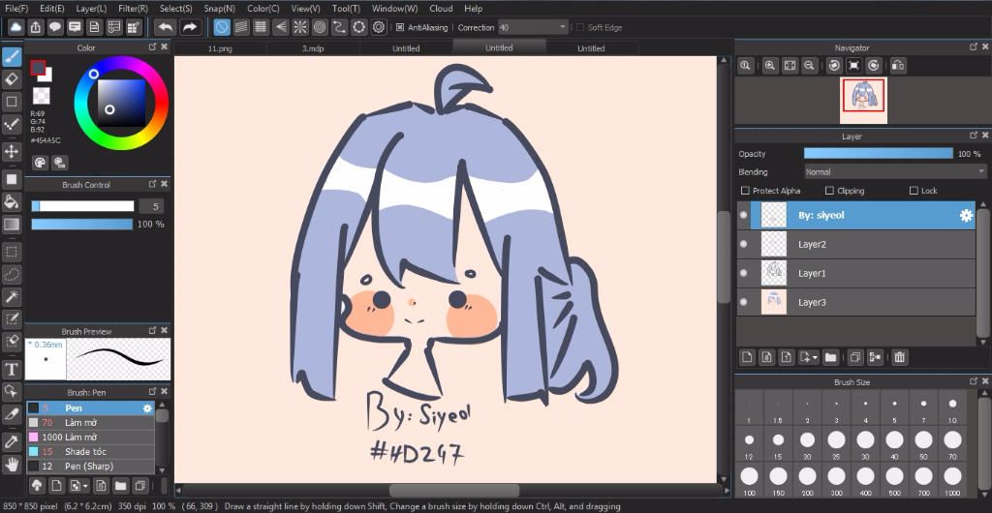
Task: Select the Brush tool in left toolbar
Action: tap(12, 57)
